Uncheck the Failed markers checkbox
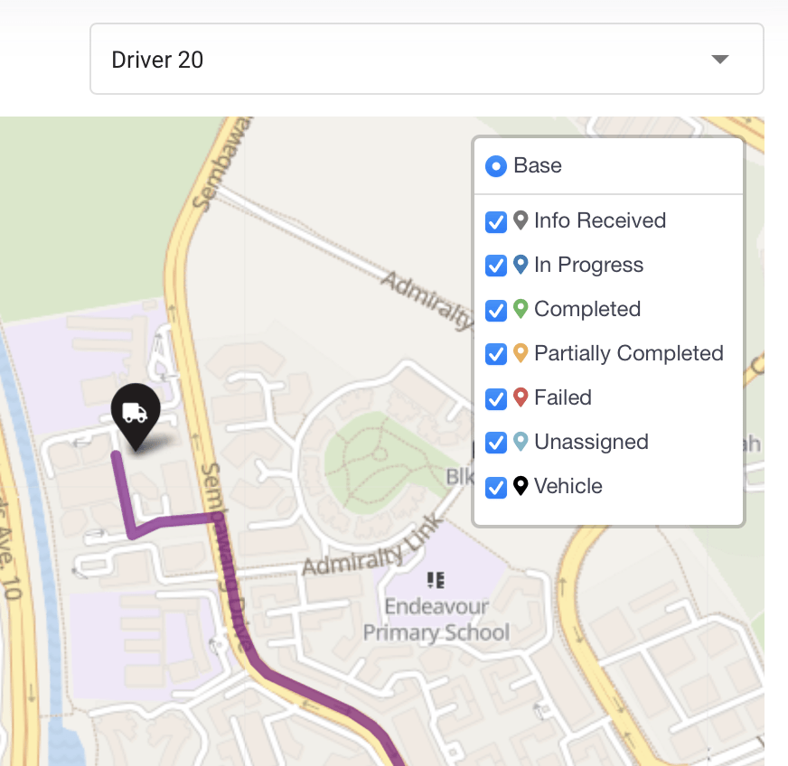The width and height of the screenshot is (788, 766). click(x=495, y=398)
